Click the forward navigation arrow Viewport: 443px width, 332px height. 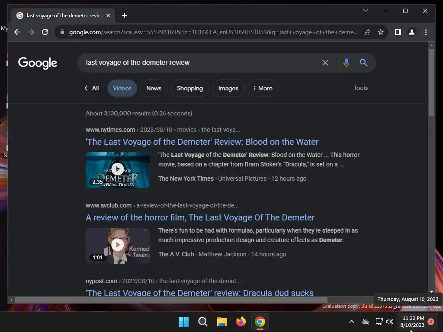click(31, 32)
